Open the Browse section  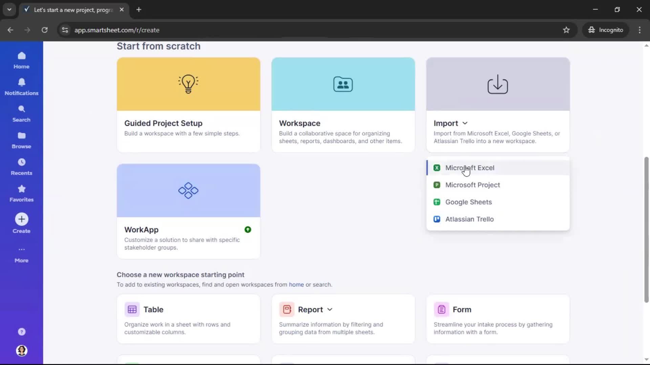[21, 140]
